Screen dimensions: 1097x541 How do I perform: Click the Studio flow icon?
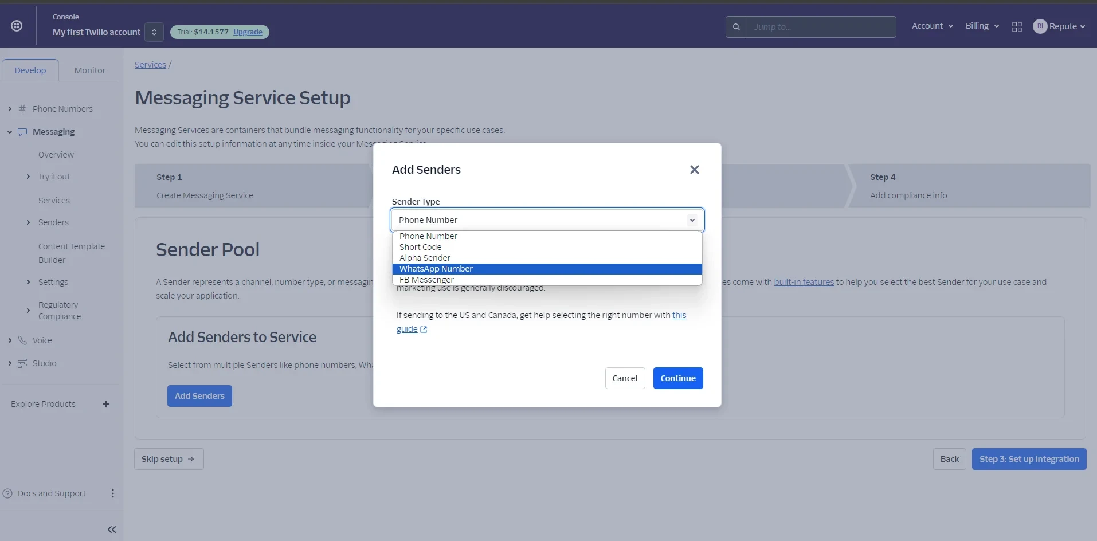(22, 363)
